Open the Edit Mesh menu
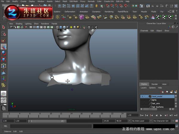This screenshot has width=179, height=134. tap(74, 1)
